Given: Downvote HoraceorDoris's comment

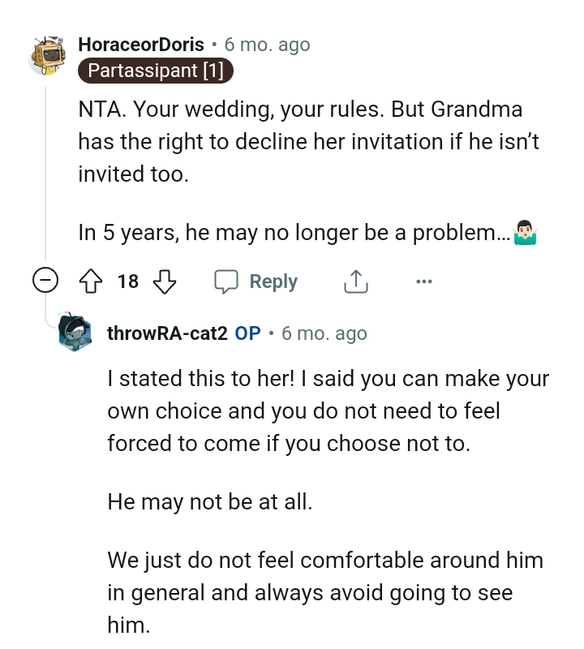Looking at the screenshot, I should [x=165, y=281].
